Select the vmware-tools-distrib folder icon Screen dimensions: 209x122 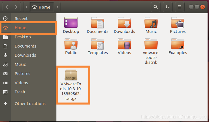coord(151,44)
